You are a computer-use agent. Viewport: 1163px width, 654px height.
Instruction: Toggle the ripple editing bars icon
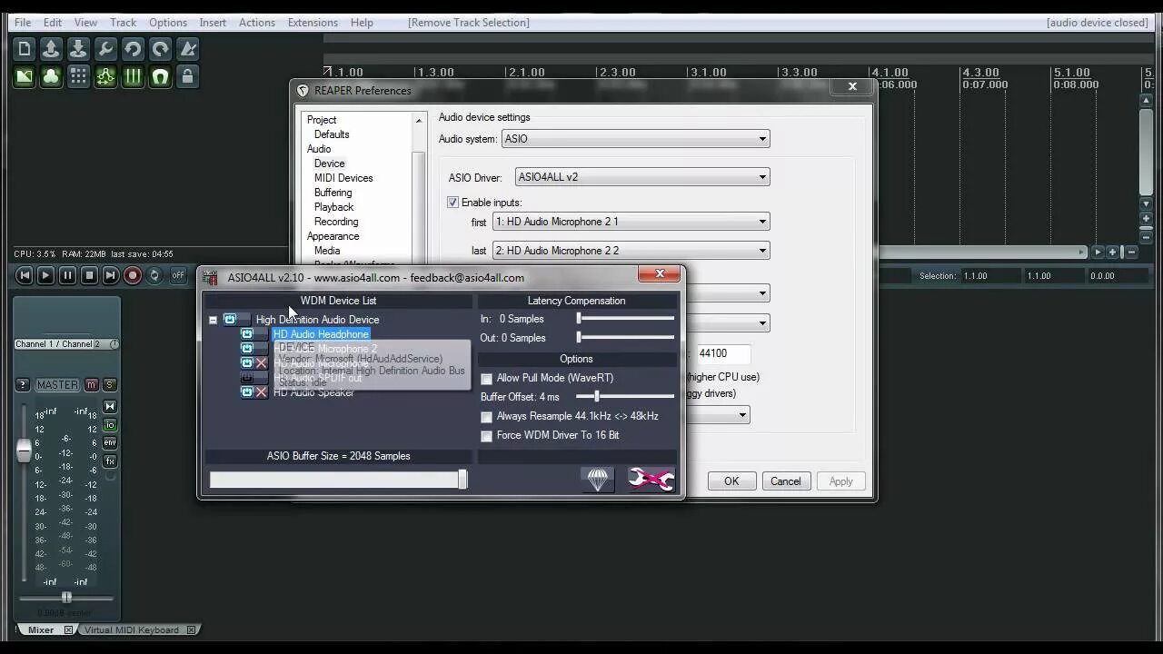coord(134,77)
